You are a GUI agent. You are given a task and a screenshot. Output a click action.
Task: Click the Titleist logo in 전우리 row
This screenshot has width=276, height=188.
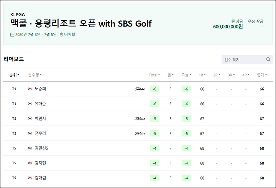(x=140, y=134)
